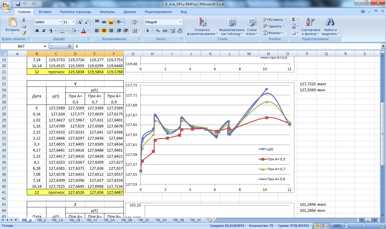Click the formula bar input showing 0
The height and width of the screenshot is (229, 386).
click(x=228, y=46)
